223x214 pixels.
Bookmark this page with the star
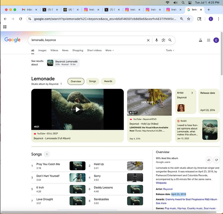click(189, 19)
